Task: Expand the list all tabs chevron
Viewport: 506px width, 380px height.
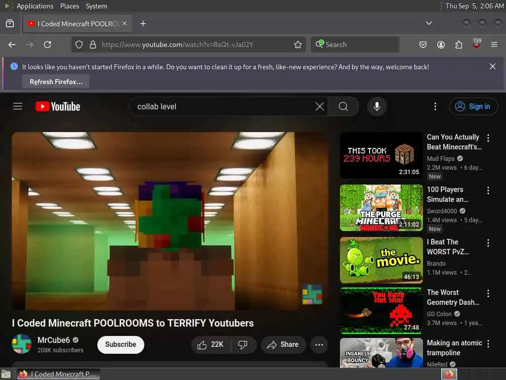Action: point(428,23)
